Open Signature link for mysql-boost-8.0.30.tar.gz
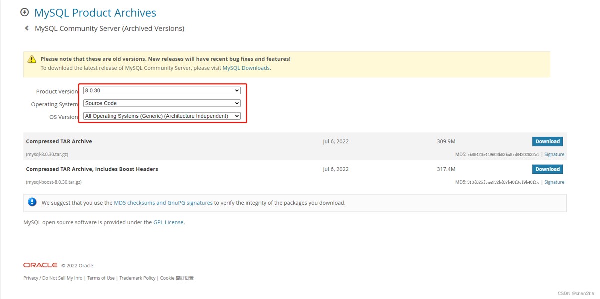Screen dimensions: 600x299 pos(554,182)
